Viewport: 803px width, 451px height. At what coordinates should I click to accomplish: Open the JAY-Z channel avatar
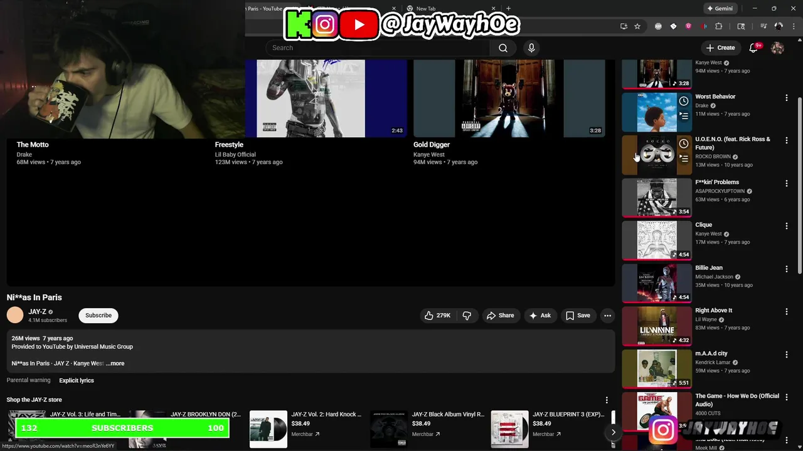[x=15, y=315]
